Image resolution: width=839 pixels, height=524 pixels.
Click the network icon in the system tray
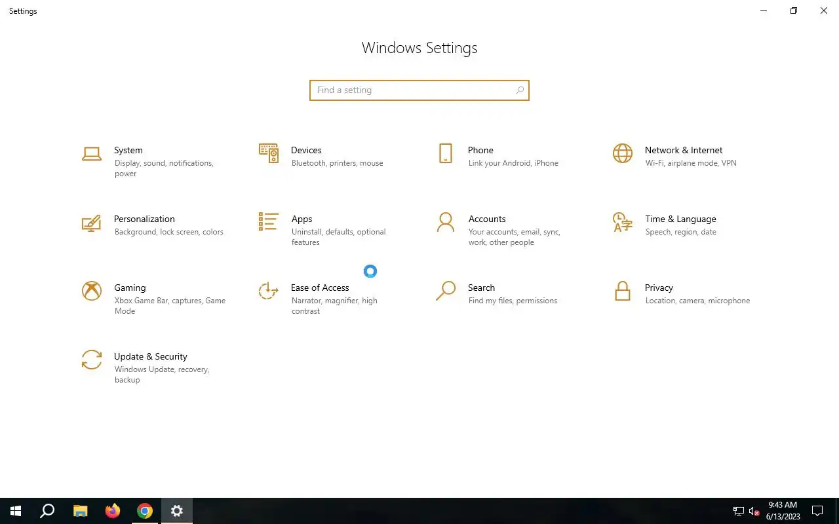(738, 511)
